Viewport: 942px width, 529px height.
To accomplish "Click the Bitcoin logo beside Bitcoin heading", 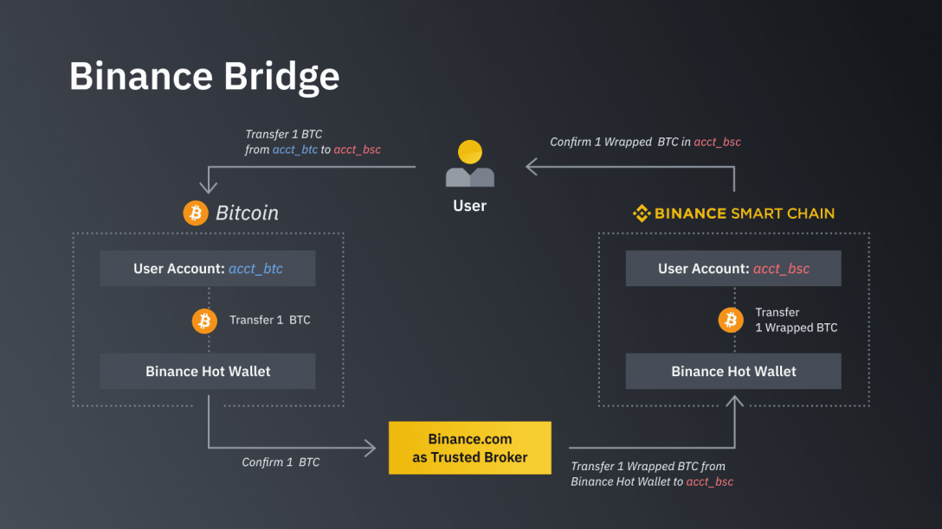I will tap(196, 213).
